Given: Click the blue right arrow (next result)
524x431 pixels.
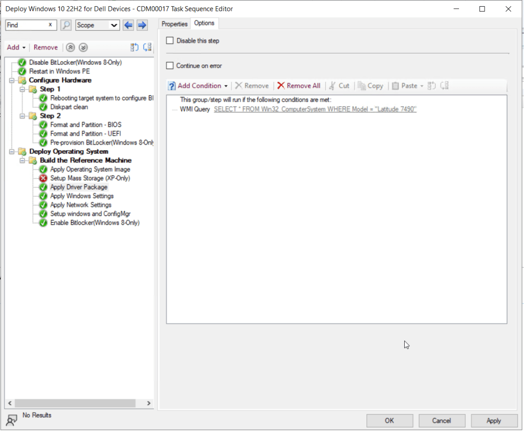Looking at the screenshot, I should click(x=142, y=25).
